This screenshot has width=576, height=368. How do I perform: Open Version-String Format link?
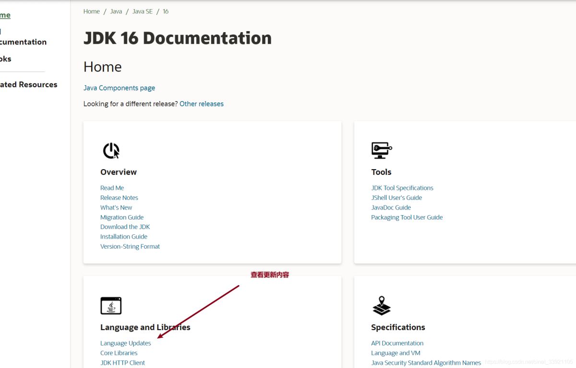130,246
